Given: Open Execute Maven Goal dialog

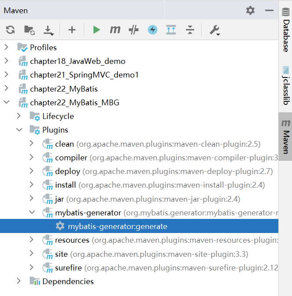Looking at the screenshot, I should tap(115, 30).
